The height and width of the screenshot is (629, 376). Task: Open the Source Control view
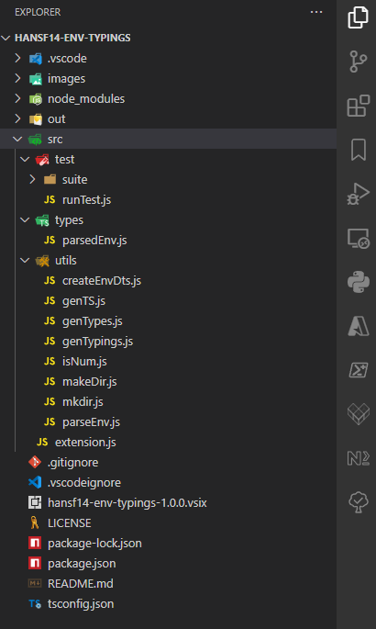pos(358,62)
